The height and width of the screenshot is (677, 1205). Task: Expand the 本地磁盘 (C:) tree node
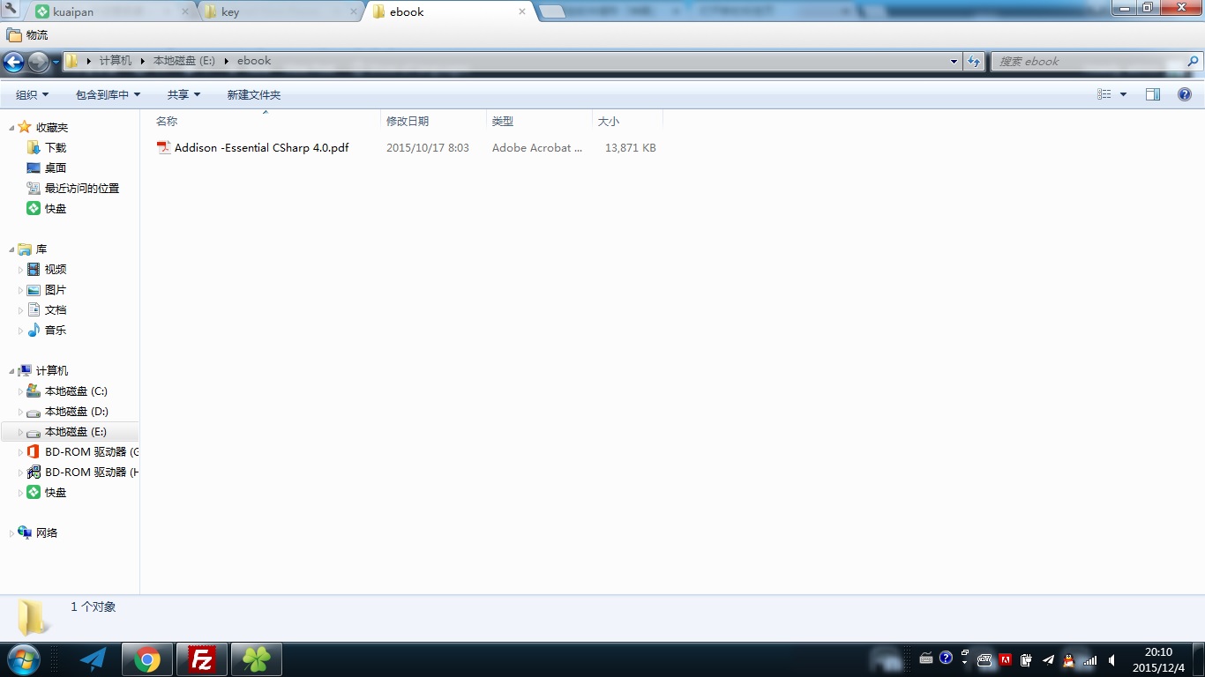click(21, 391)
